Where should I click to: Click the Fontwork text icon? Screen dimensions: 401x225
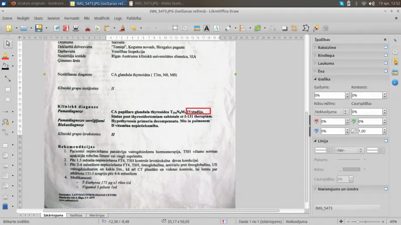coord(217,28)
